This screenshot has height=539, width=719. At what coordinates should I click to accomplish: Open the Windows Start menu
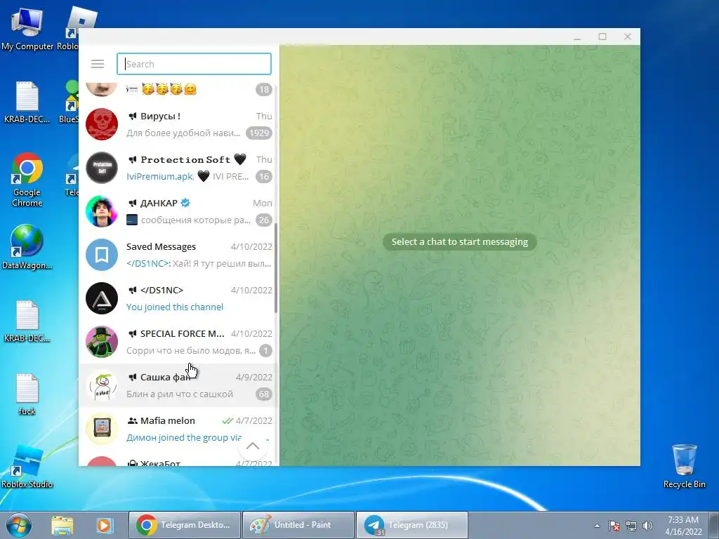tap(18, 525)
